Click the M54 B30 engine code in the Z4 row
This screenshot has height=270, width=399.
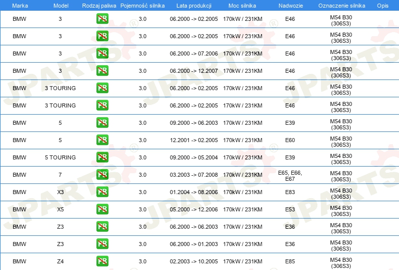(x=341, y=263)
